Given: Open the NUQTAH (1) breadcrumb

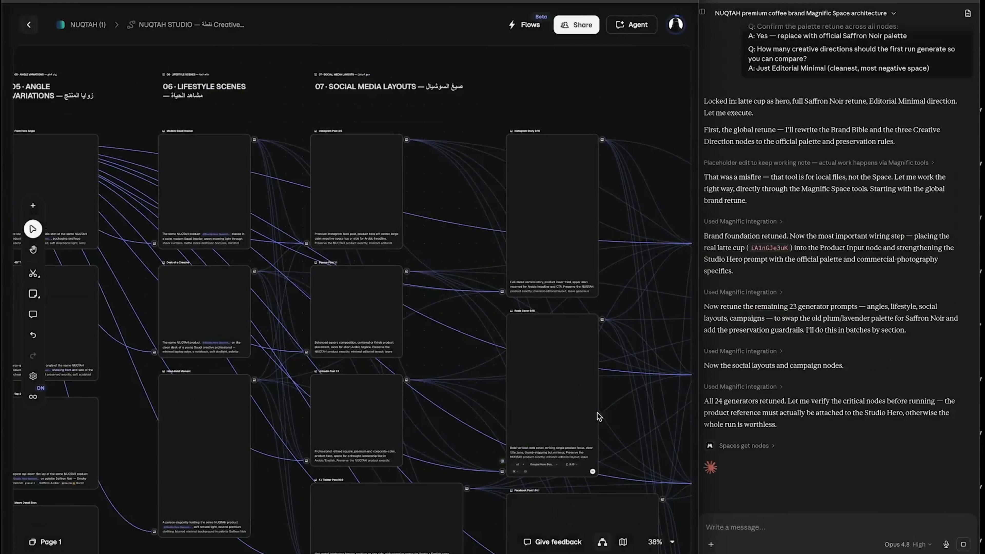Looking at the screenshot, I should click(x=81, y=25).
